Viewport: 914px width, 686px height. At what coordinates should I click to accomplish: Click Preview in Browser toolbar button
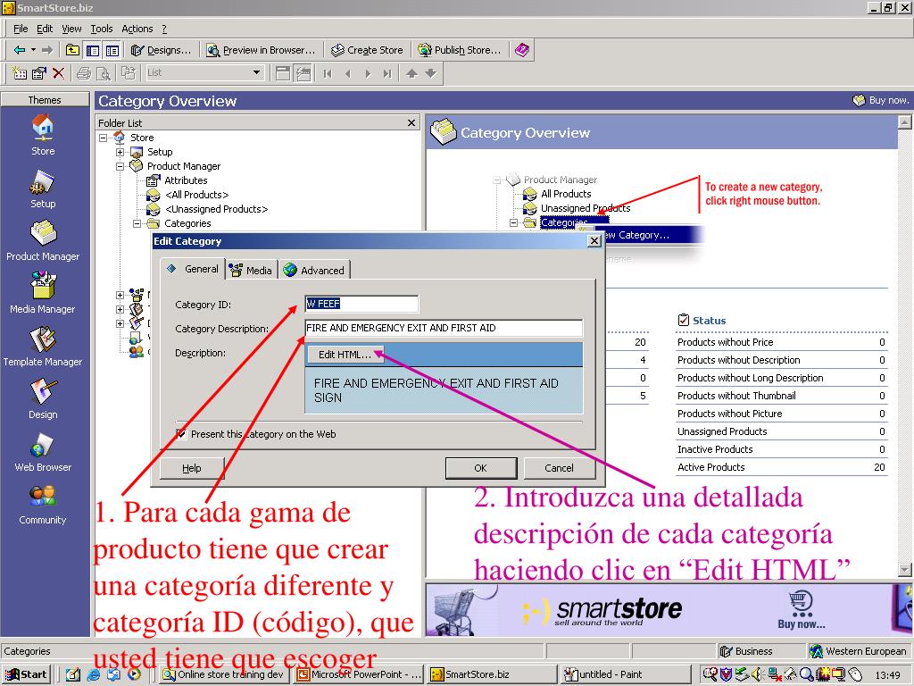pos(262,50)
